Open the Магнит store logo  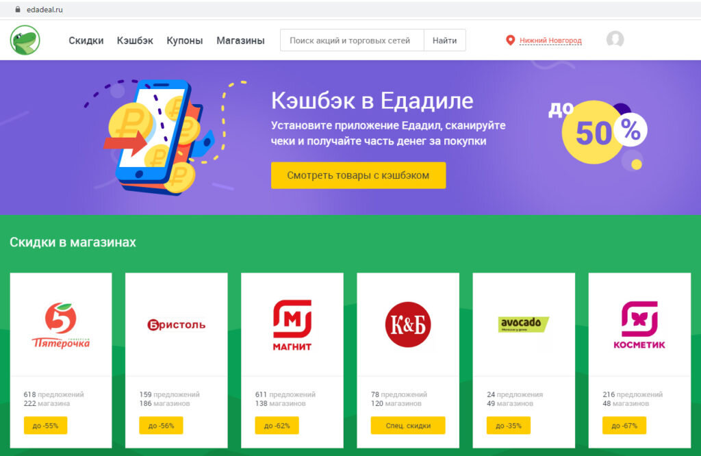tap(292, 325)
